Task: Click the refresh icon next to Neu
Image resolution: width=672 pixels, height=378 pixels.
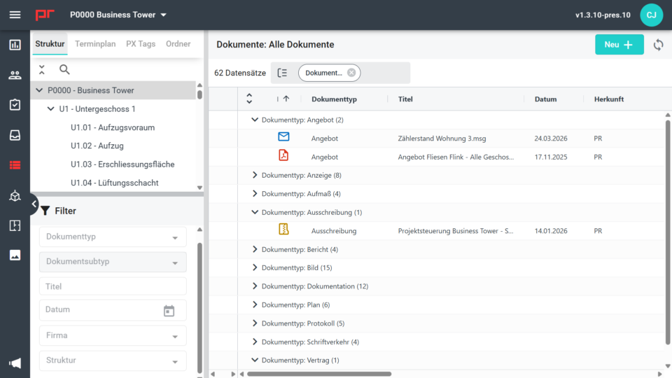Action: pos(658,45)
